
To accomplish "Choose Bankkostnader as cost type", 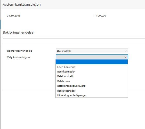I will click(x=92, y=71).
